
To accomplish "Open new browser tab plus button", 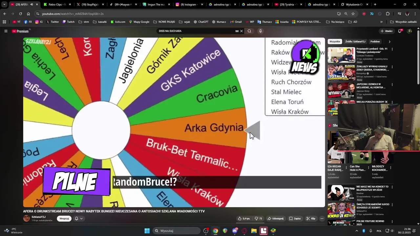I will pos(375,5).
